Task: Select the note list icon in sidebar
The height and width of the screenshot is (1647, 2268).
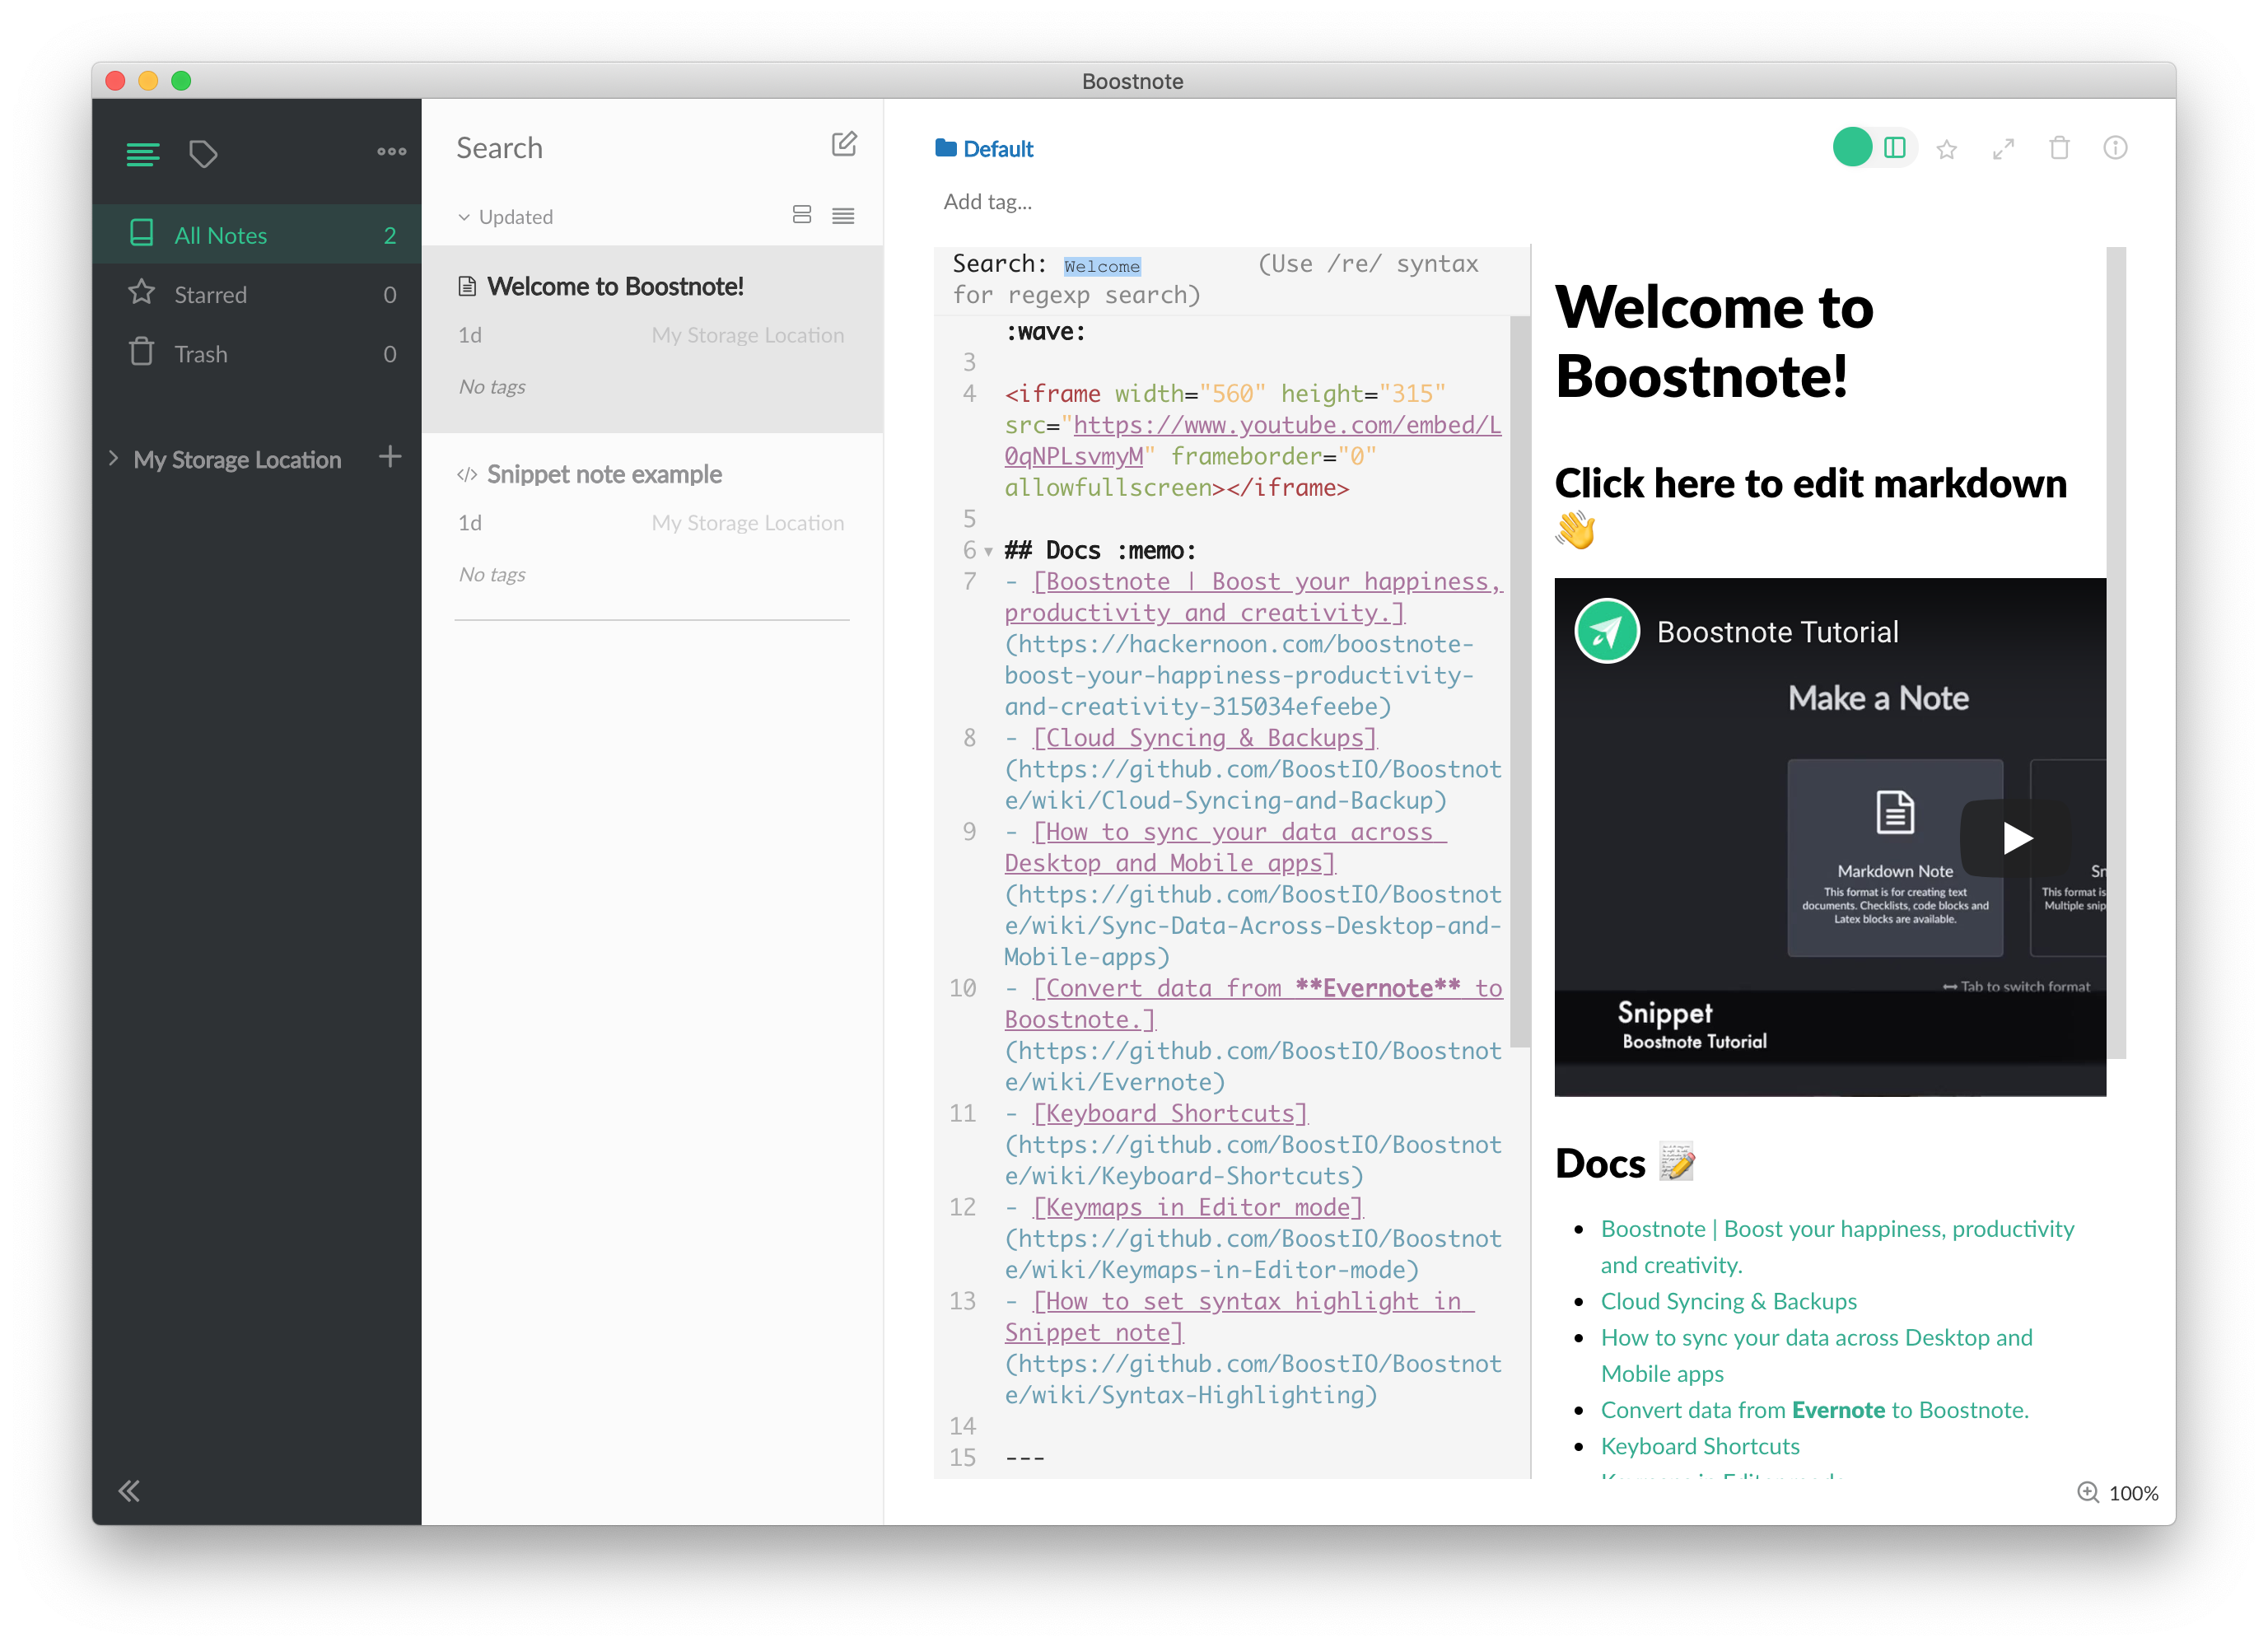Action: [143, 153]
